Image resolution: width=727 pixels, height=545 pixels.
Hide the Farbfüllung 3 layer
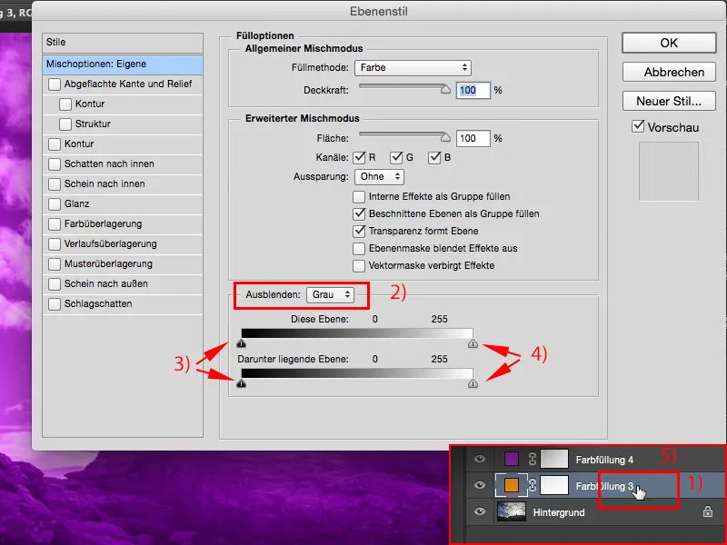480,485
